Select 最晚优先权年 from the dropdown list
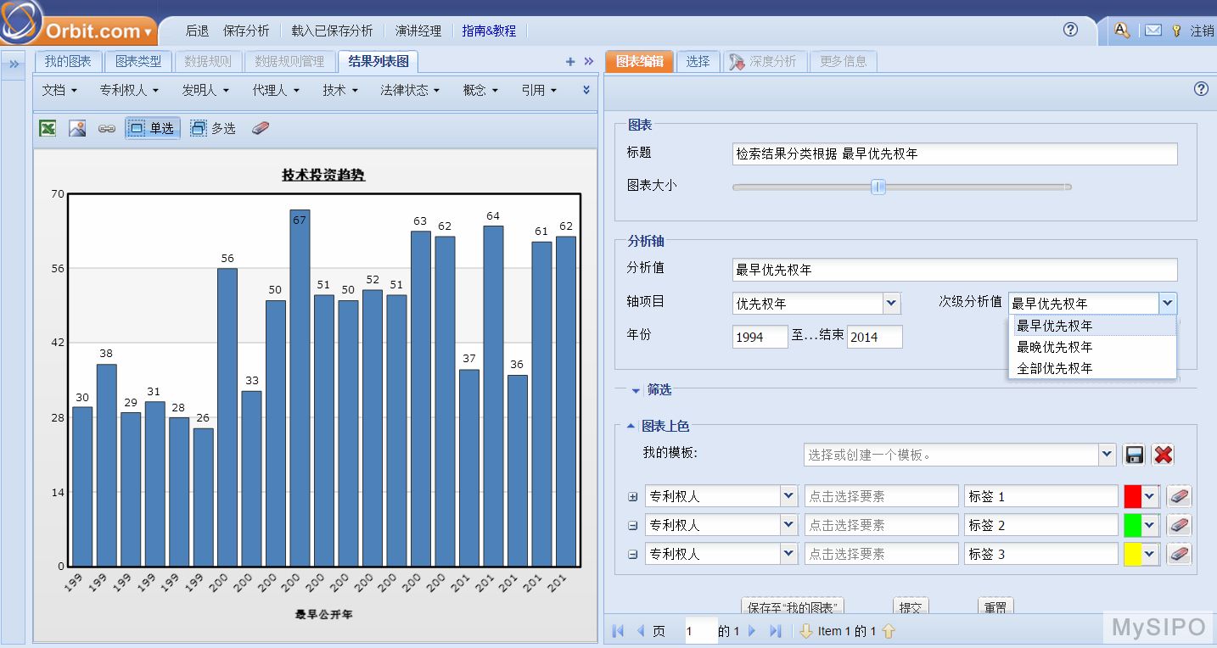 pyautogui.click(x=1054, y=347)
